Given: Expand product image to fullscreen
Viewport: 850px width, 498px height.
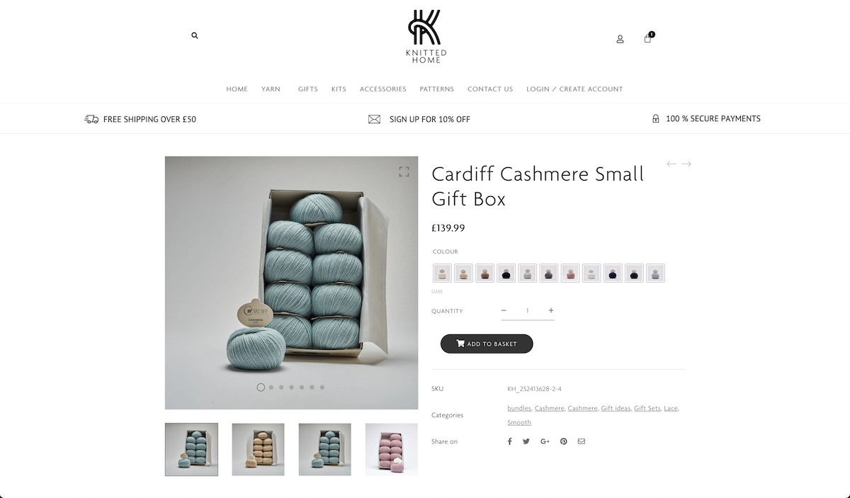Looking at the screenshot, I should tap(404, 171).
